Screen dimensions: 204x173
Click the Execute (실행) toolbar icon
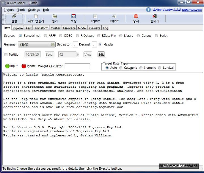coord(14,16)
